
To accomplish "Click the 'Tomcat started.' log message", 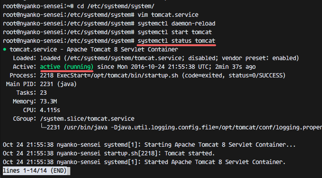I will 190,153.
